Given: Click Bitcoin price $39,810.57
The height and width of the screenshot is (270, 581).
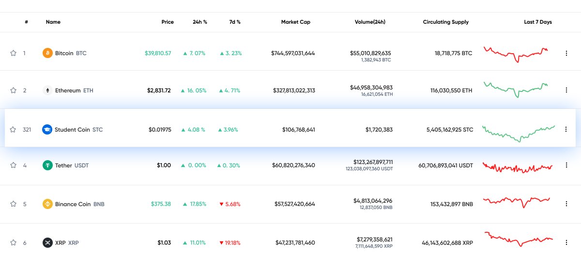Looking at the screenshot, I should (x=158, y=53).
